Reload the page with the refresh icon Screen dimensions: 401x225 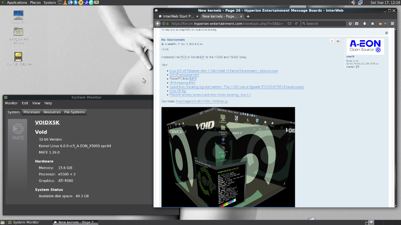point(296,23)
